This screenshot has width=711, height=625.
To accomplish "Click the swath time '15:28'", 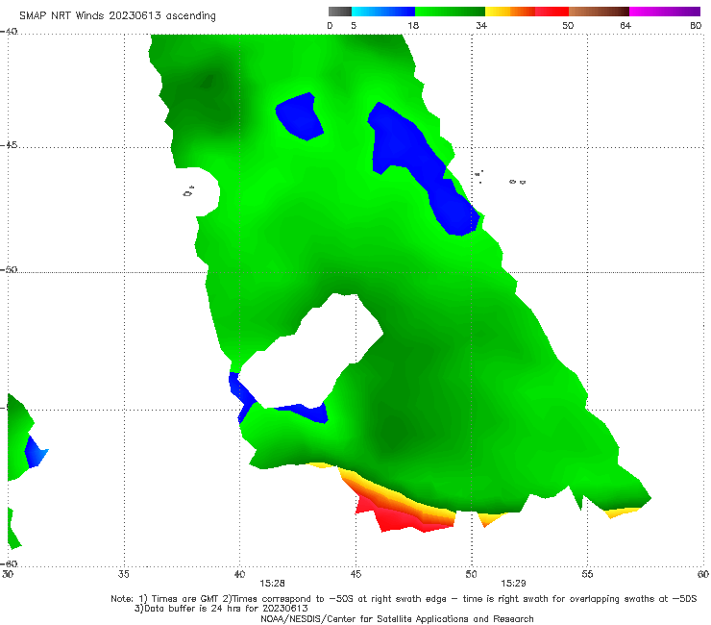I will point(272,584).
